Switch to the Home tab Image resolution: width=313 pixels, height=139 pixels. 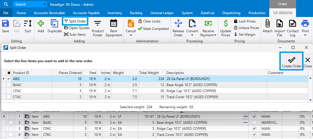21,13
